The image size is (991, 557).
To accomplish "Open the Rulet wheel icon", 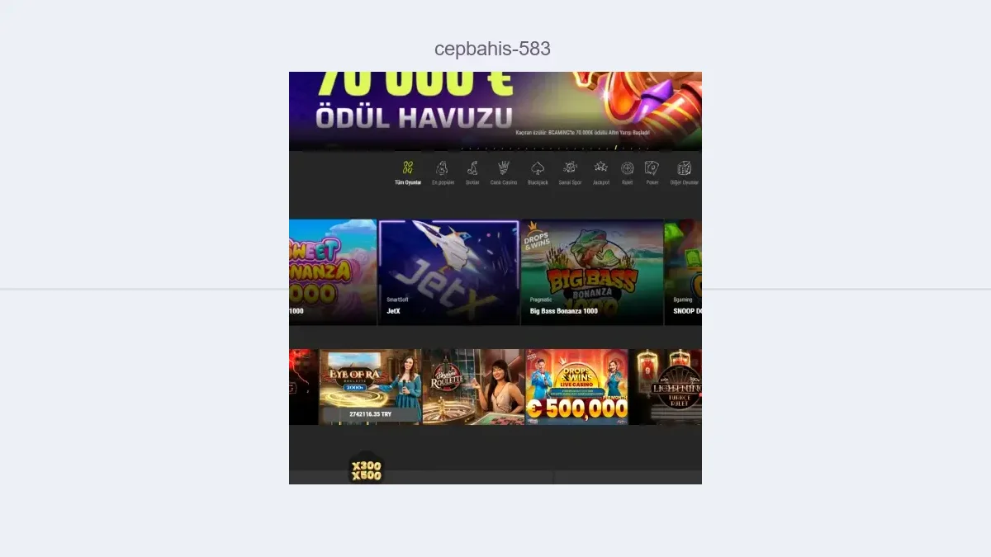I will (628, 172).
